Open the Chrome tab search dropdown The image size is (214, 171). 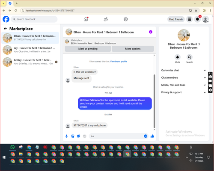tap(3, 3)
